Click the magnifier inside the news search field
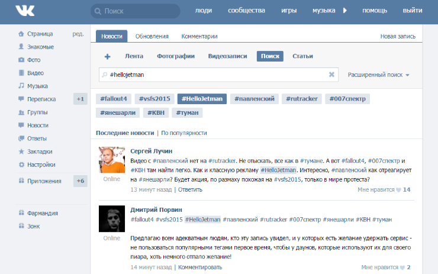This screenshot has height=274, width=438. click(105, 75)
